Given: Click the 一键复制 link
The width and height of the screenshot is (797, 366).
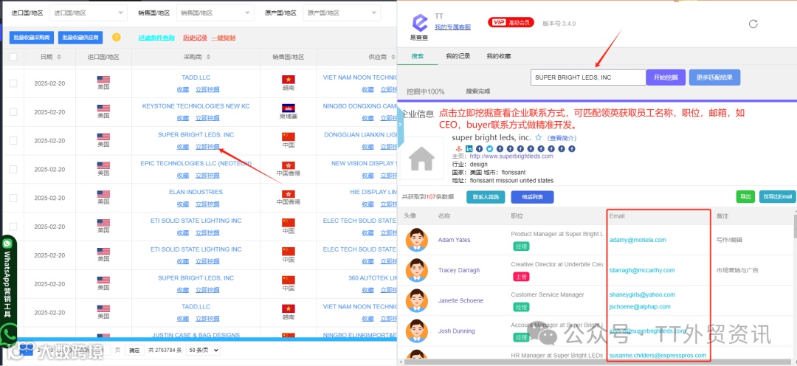Looking at the screenshot, I should (x=223, y=38).
